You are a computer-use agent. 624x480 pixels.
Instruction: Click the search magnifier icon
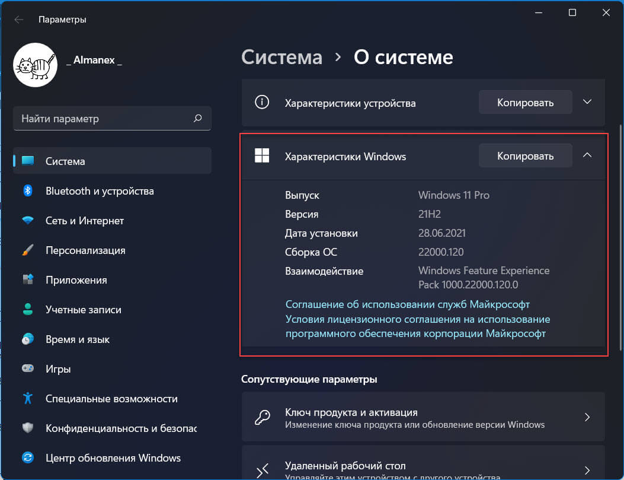pos(198,118)
